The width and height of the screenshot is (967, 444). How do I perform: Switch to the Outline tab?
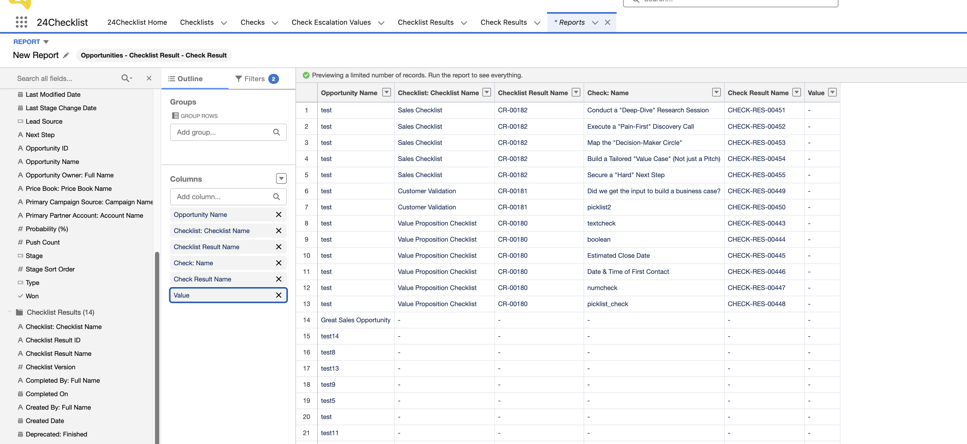point(185,79)
